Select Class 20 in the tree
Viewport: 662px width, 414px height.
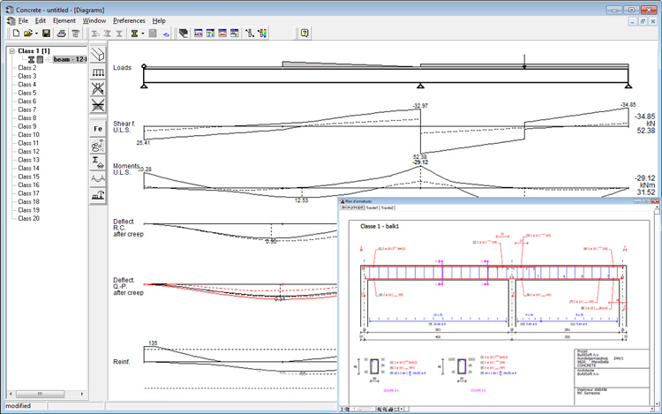(28, 218)
